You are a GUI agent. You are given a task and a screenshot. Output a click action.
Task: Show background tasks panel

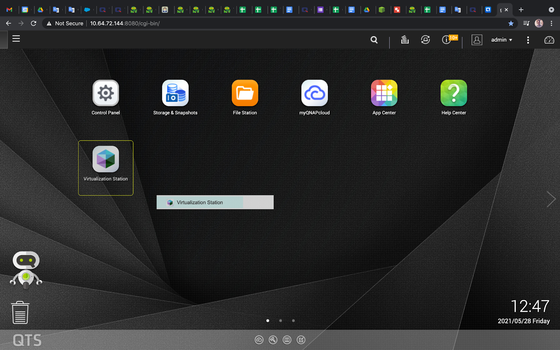pyautogui.click(x=405, y=40)
